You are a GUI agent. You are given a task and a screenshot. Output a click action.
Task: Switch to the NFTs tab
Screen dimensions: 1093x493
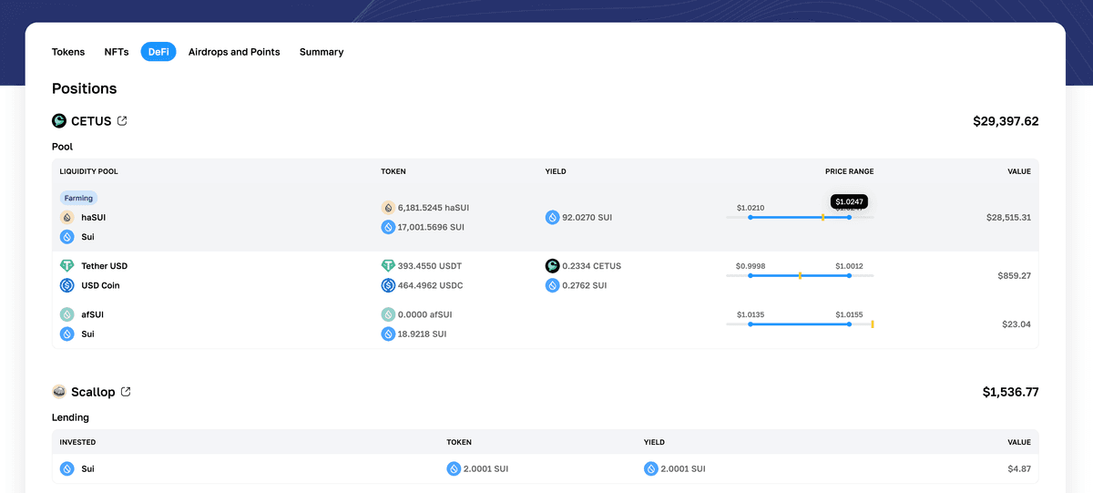[117, 52]
